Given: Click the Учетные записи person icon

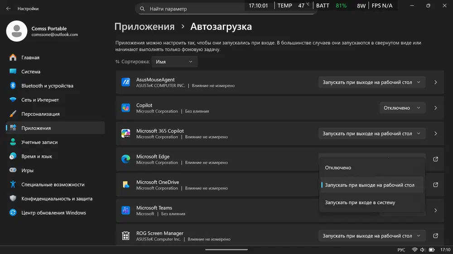Looking at the screenshot, I should click(13, 142).
